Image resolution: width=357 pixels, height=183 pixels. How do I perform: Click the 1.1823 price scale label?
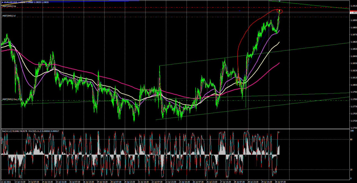coord(353,71)
